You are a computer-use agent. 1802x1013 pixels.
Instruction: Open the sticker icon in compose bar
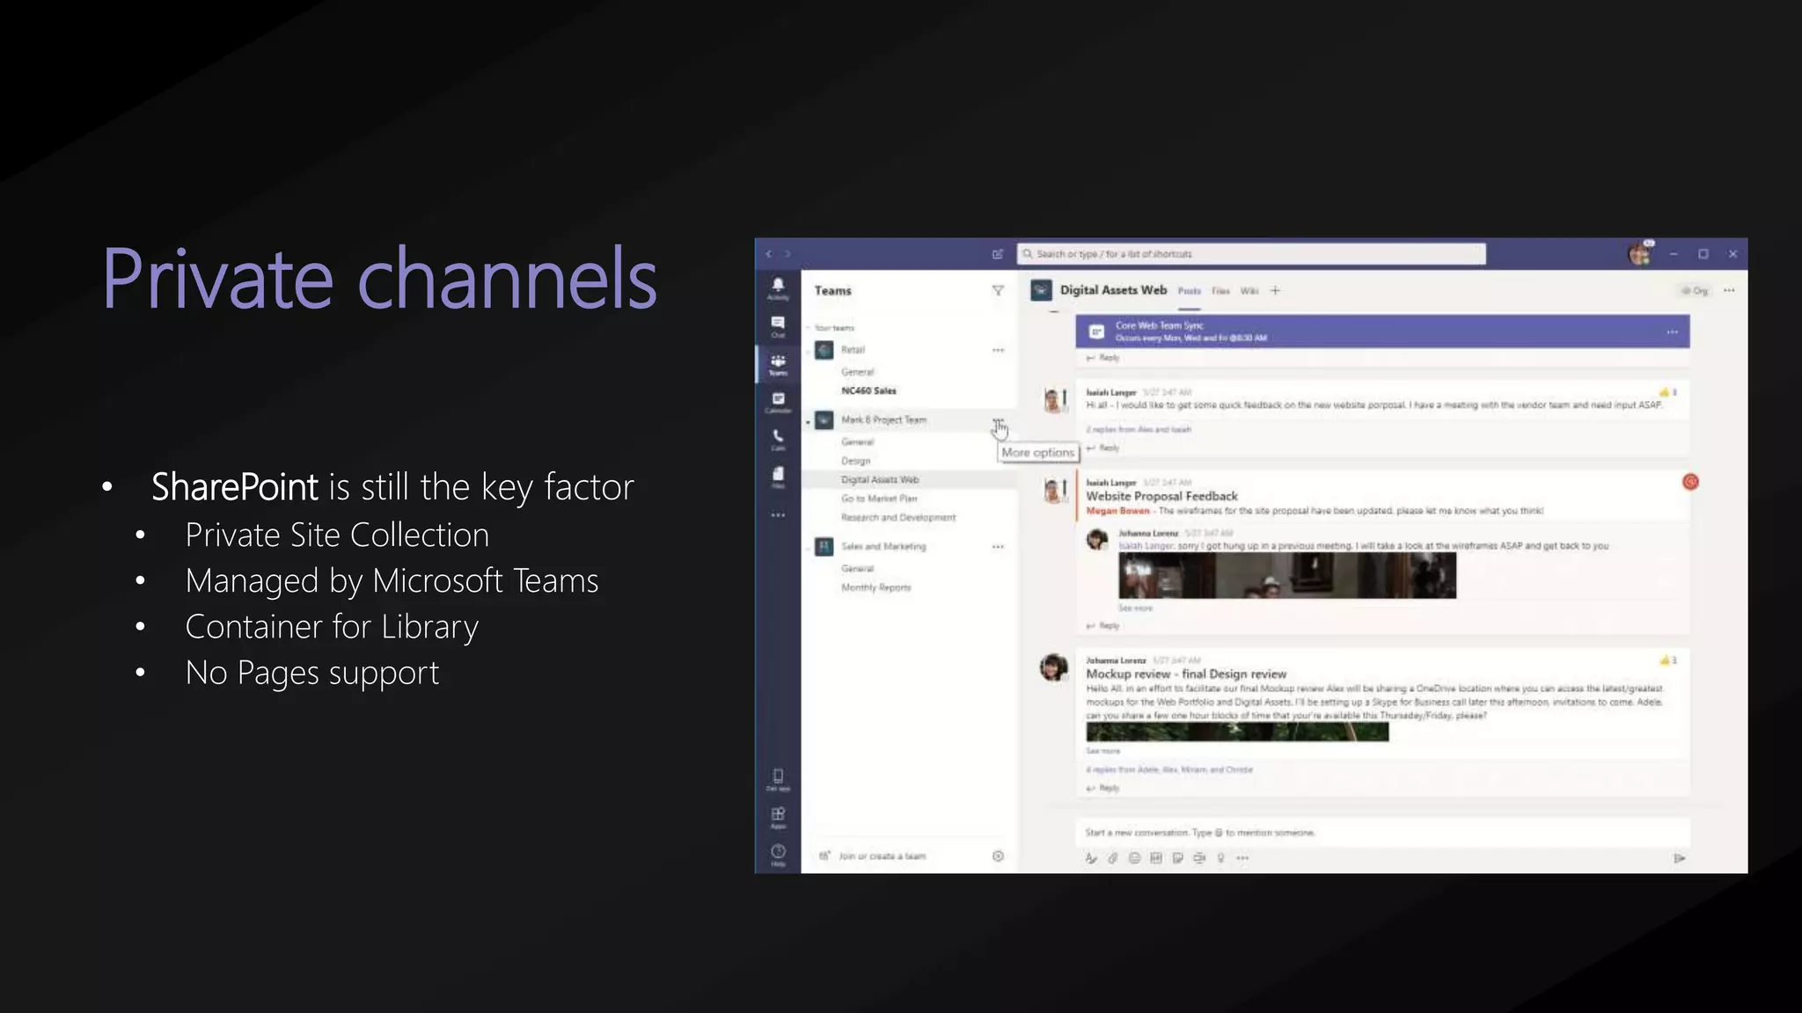[1177, 858]
